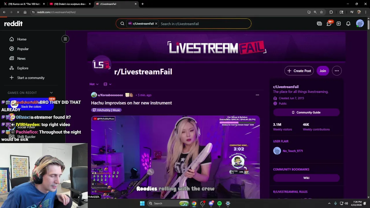Open the Windows Start menu
370x208 pixels.
click(x=142, y=203)
